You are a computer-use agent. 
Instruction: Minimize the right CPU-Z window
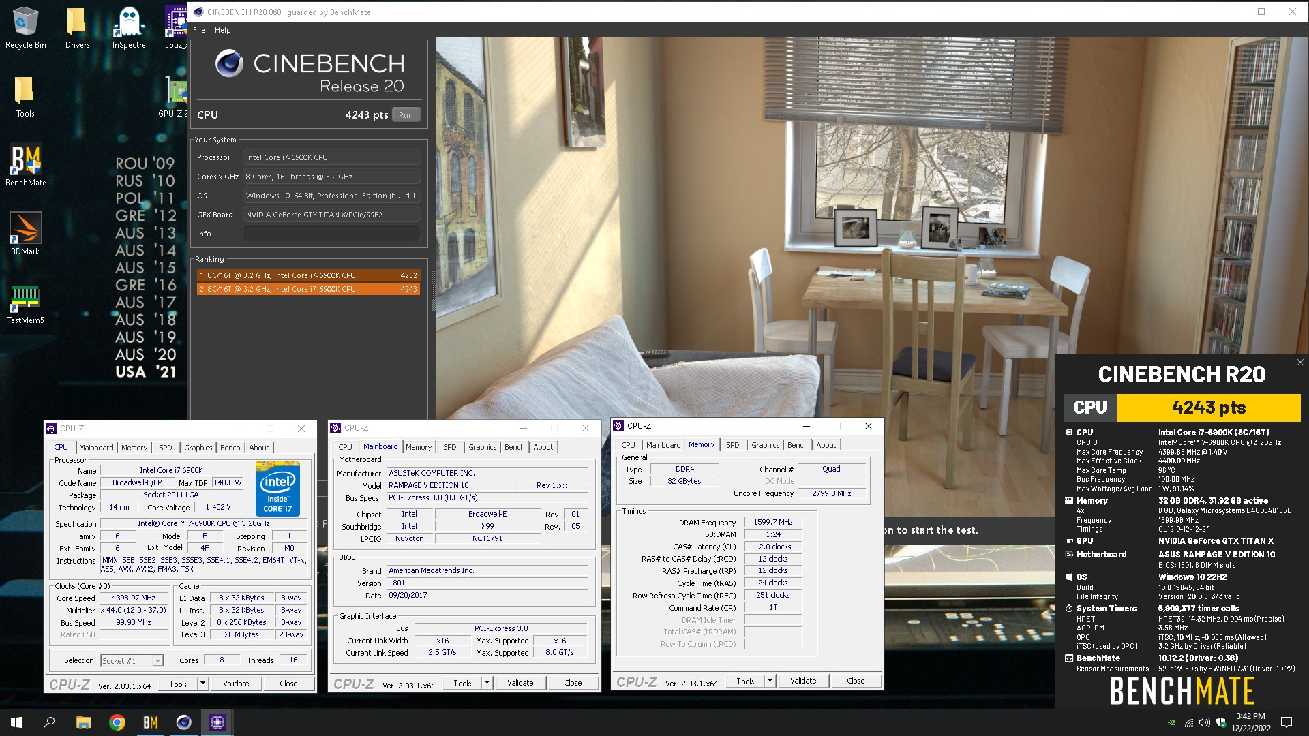tap(806, 426)
